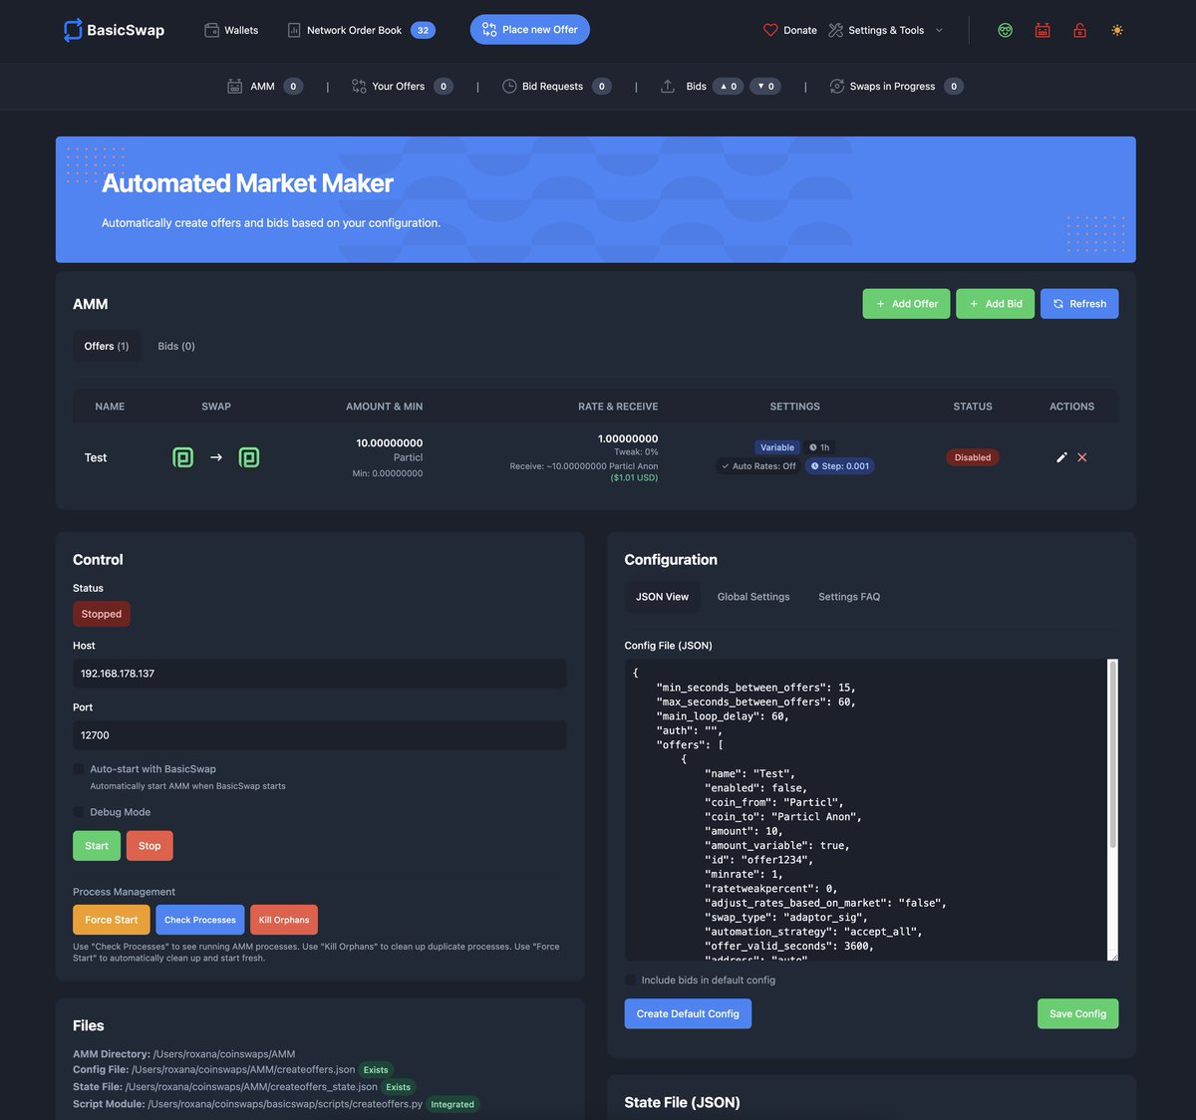Open Bid Requests link
1196x1120 pixels.
552,87
